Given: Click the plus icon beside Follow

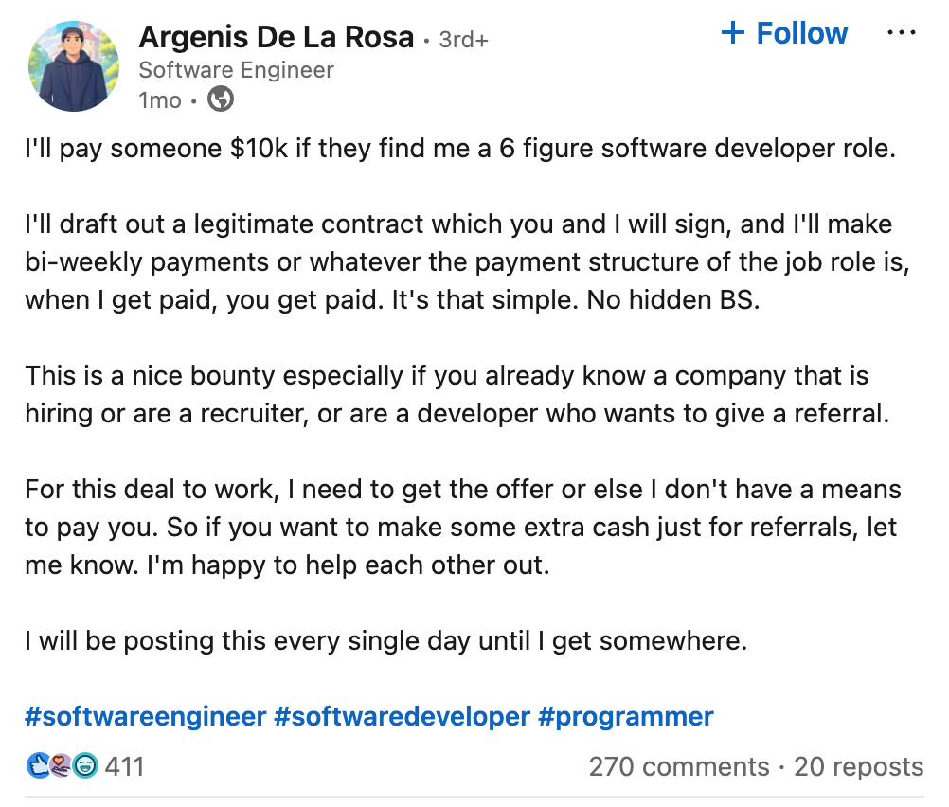Looking at the screenshot, I should pyautogui.click(x=732, y=33).
